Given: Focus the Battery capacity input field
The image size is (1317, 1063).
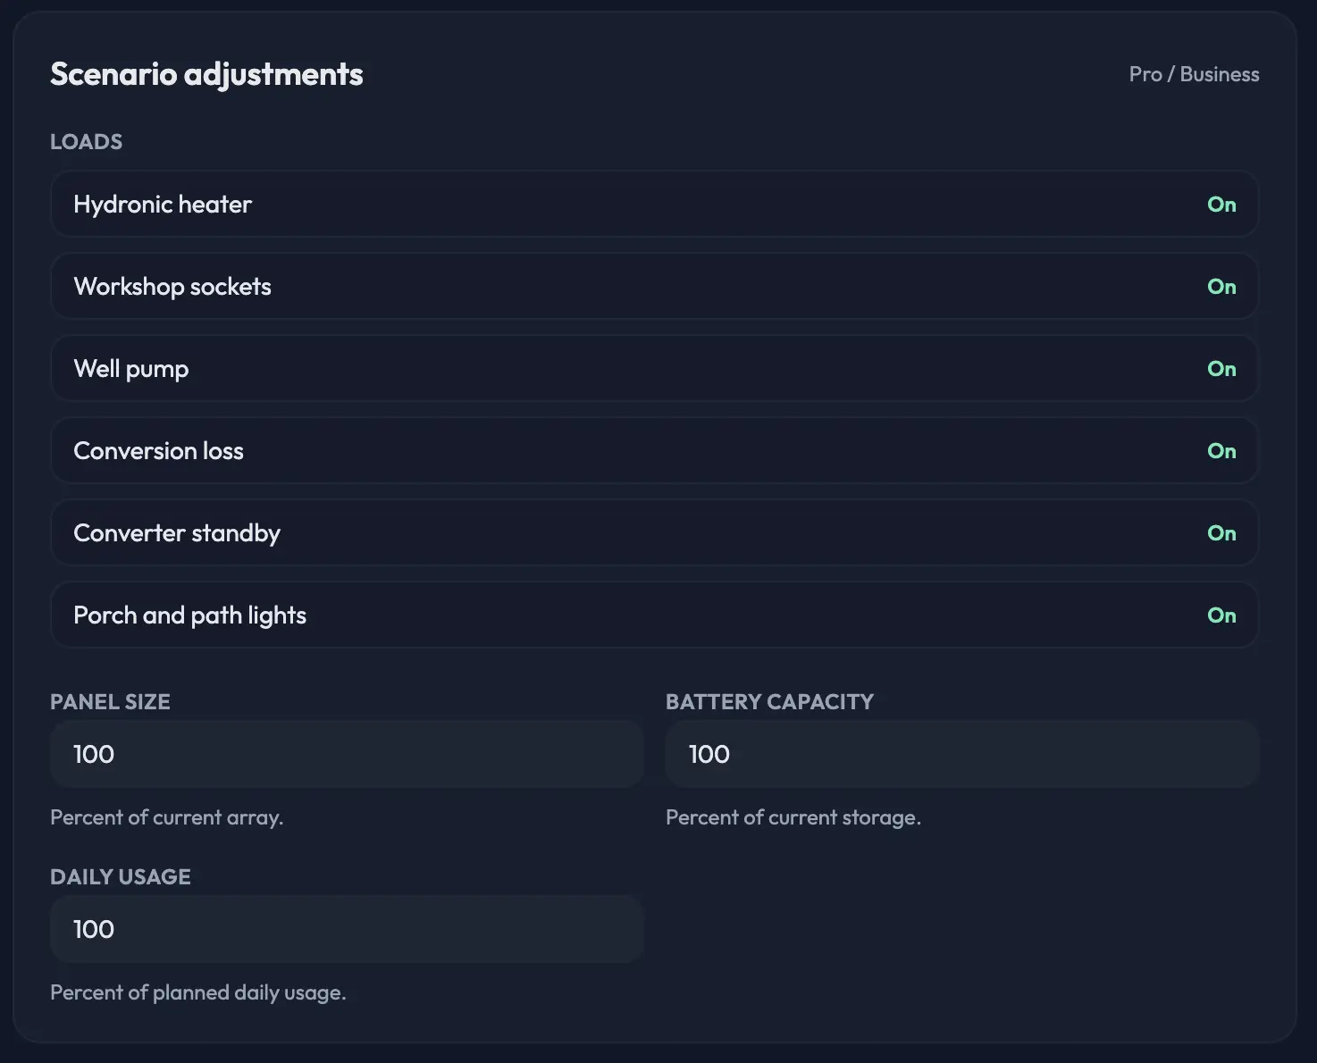Looking at the screenshot, I should click(962, 754).
